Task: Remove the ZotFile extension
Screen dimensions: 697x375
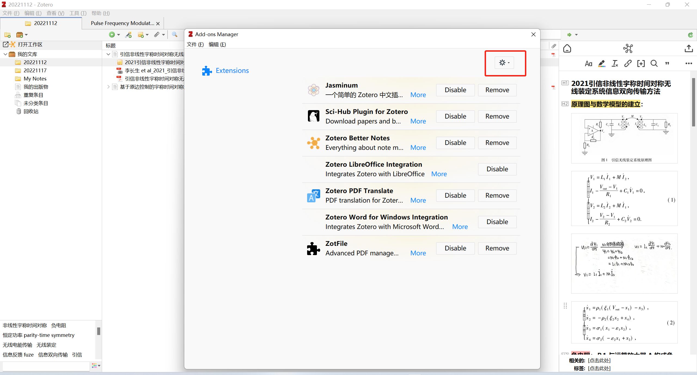Action: click(x=497, y=248)
